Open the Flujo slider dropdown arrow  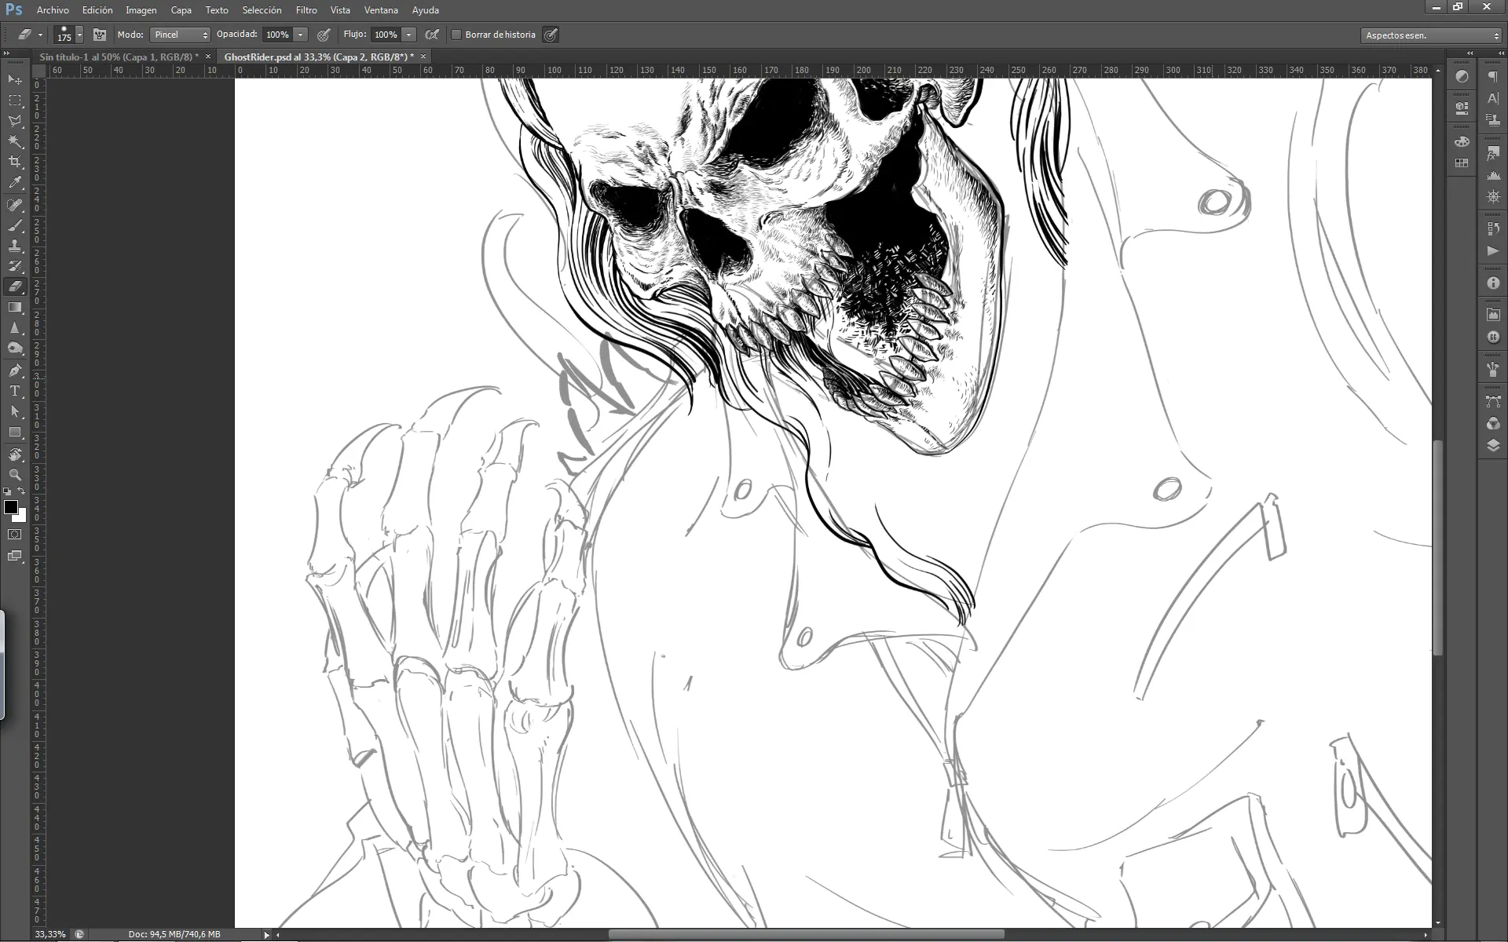tap(408, 35)
